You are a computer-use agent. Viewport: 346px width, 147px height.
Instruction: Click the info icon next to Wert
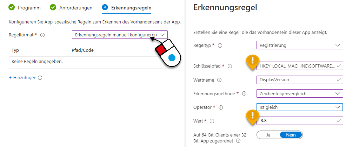[212, 121]
